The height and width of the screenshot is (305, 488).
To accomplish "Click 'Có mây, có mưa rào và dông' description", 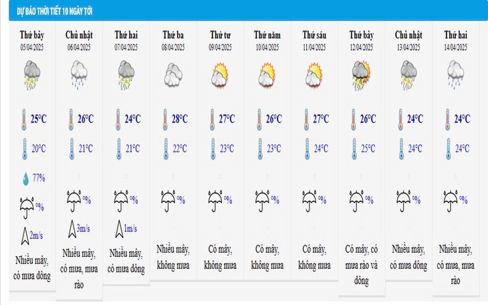I will pyautogui.click(x=362, y=265).
